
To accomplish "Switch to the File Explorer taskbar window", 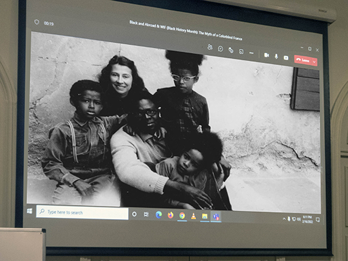I will pyautogui.click(x=204, y=216).
